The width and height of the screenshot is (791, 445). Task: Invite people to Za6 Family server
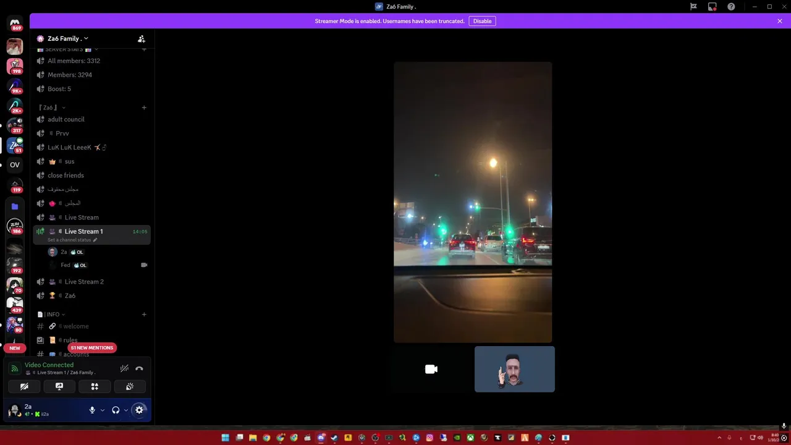(142, 38)
